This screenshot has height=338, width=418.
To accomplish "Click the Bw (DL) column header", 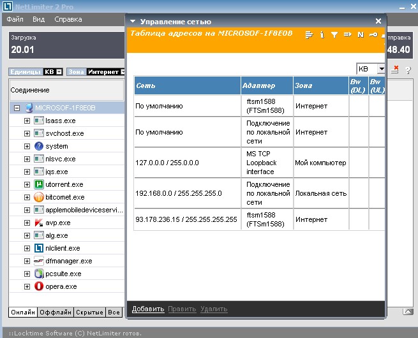I will pyautogui.click(x=359, y=85).
